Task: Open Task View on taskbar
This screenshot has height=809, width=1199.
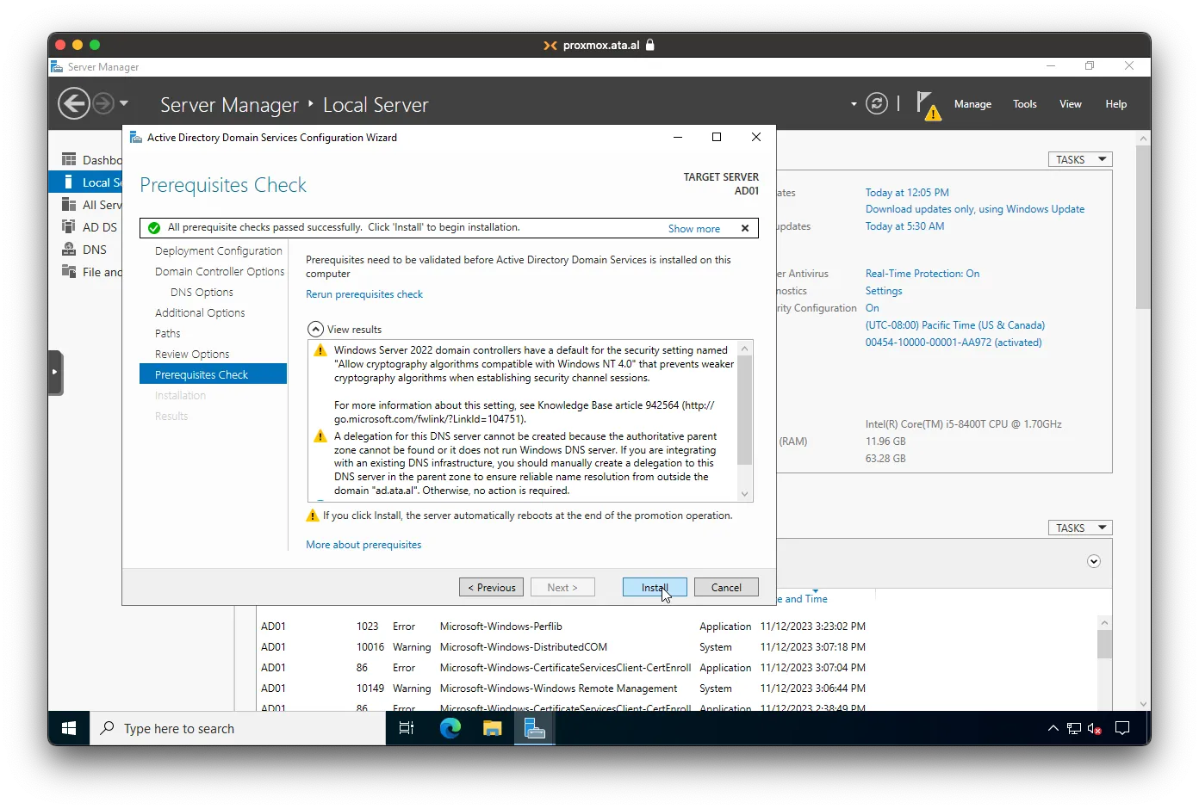Action: (x=407, y=728)
